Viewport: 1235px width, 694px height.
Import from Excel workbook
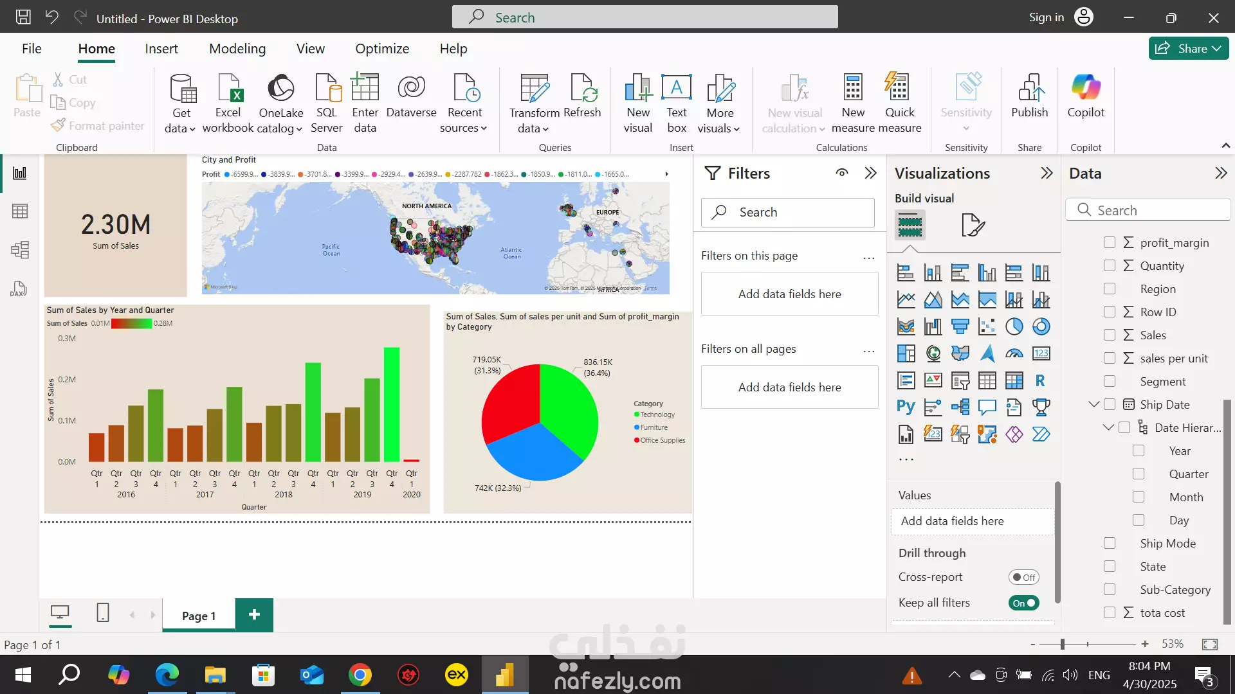(x=228, y=103)
